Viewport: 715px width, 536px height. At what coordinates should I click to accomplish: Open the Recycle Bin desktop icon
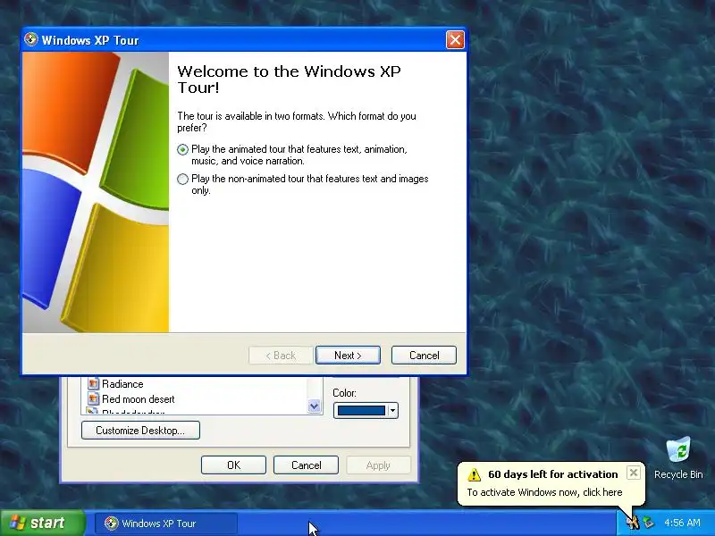pos(678,457)
